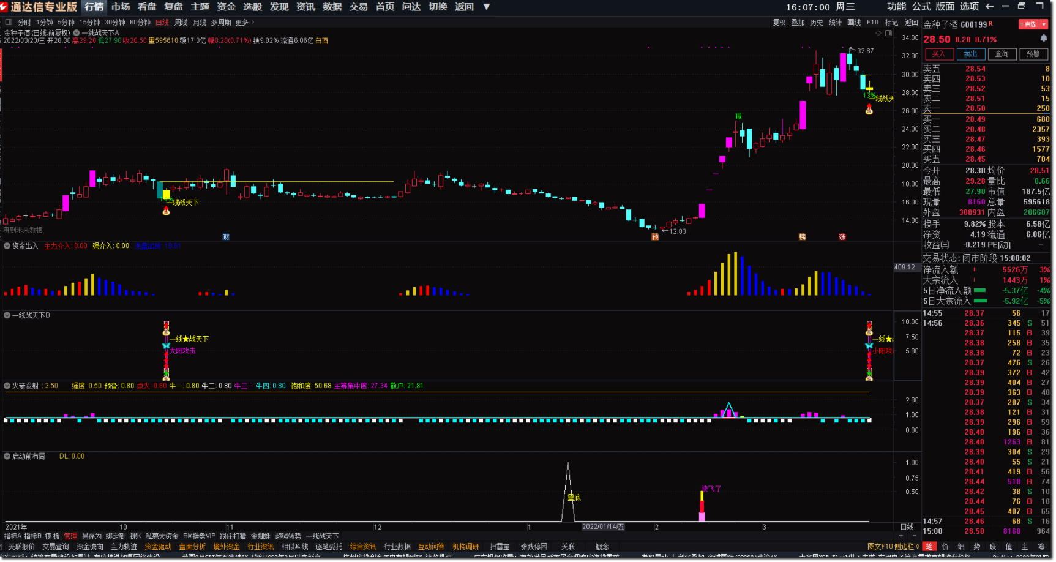This screenshot has width=1056, height=562.
Task: Open the 行情 main tab
Action: [94, 7]
